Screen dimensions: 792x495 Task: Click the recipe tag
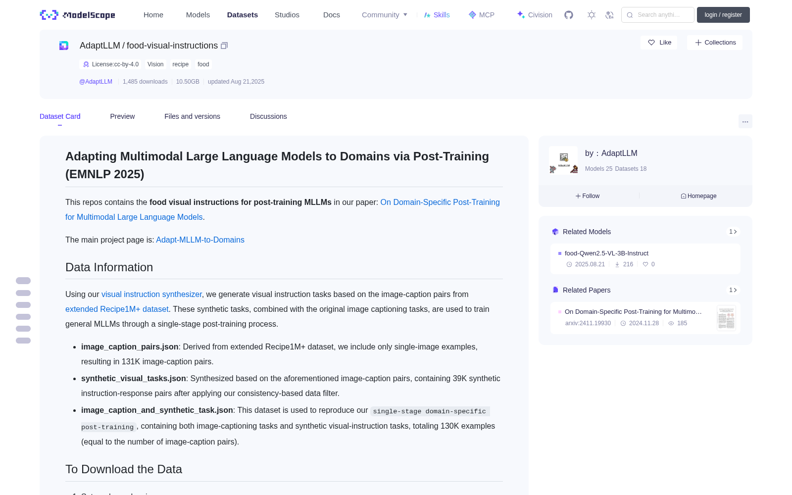point(180,64)
